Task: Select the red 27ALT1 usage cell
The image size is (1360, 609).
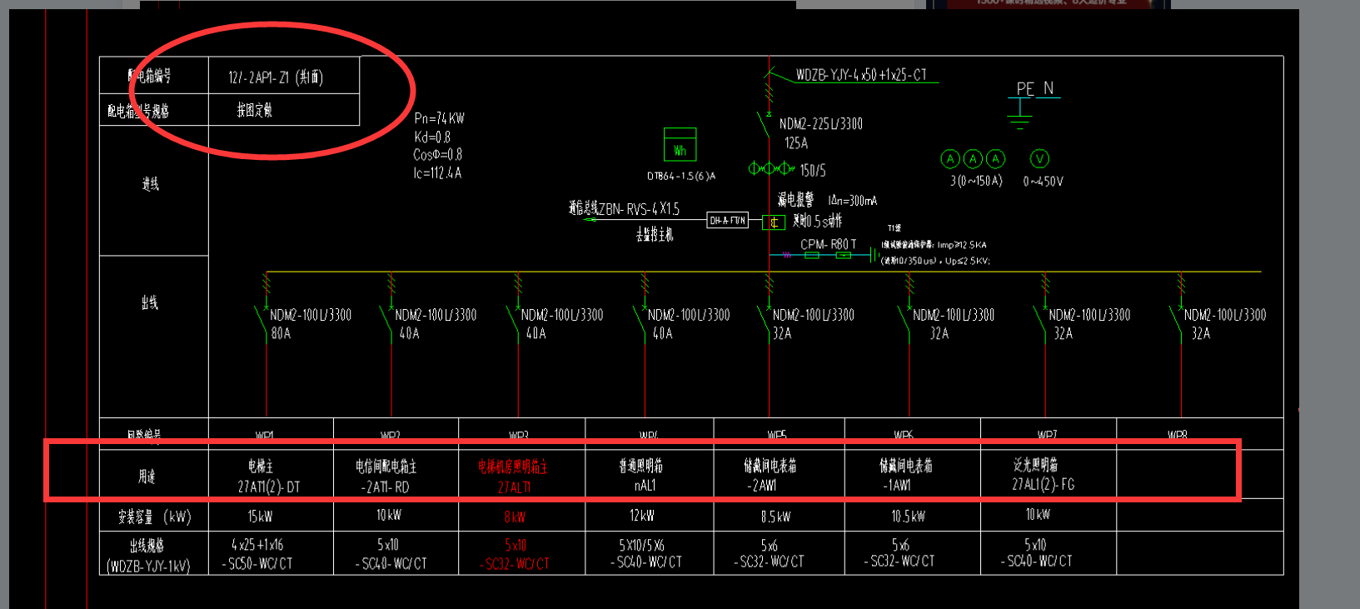Action: coord(522,476)
